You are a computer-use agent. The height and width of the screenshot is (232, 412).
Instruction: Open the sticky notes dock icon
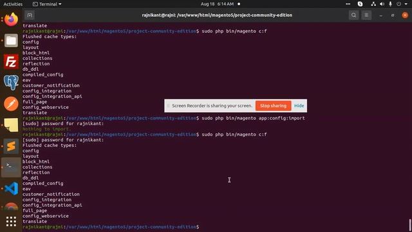click(11, 124)
